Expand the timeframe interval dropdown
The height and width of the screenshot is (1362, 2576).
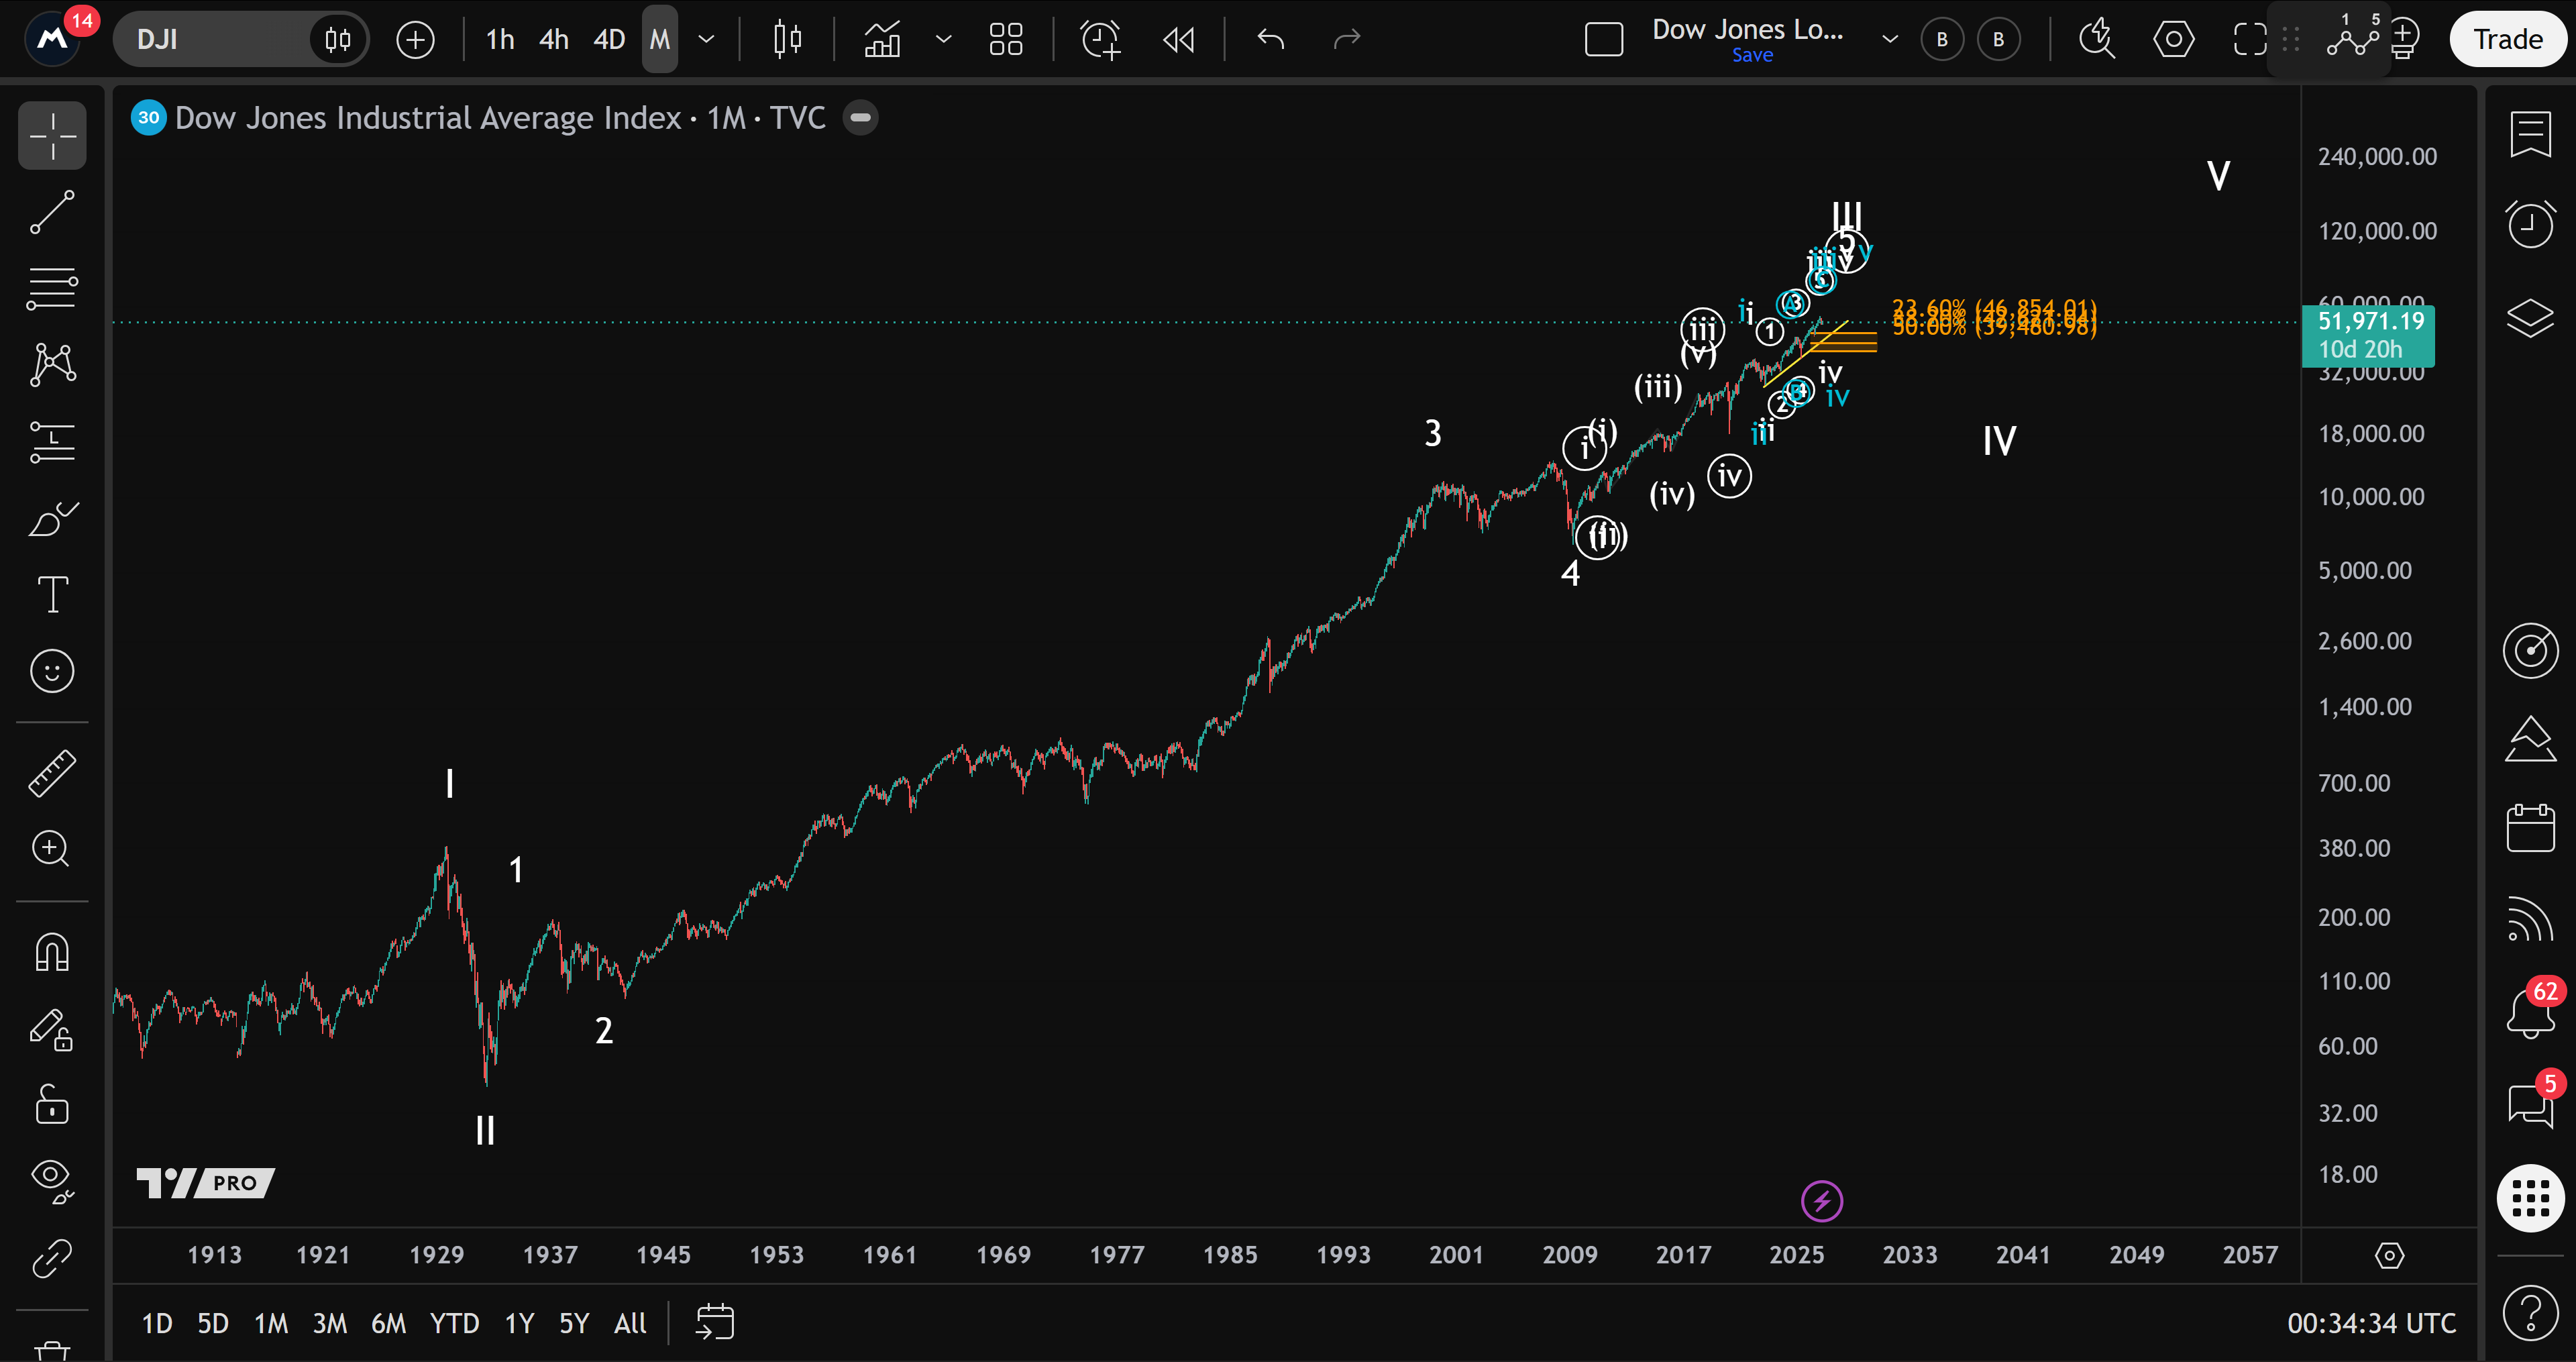706,40
